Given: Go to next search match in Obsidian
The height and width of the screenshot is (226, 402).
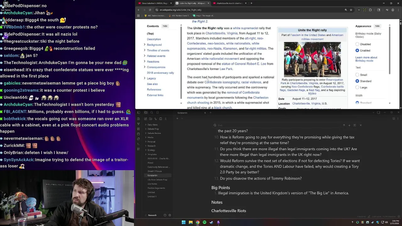Looking at the screenshot, I should pos(349,125).
